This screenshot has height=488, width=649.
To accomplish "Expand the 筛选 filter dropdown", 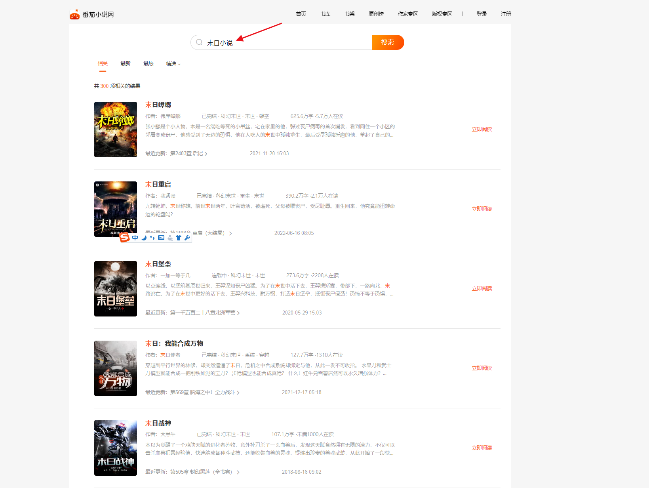I will pos(173,64).
